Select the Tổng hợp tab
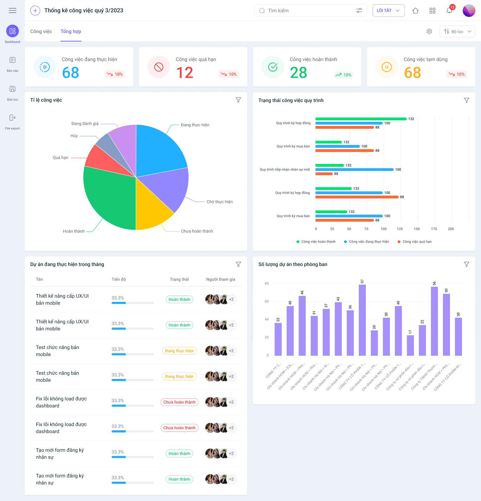Image resolution: width=481 pixels, height=501 pixels. coord(71,31)
